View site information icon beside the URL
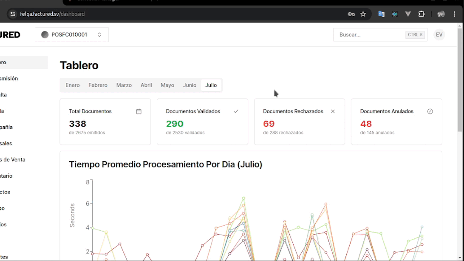The image size is (464, 261). click(x=13, y=14)
